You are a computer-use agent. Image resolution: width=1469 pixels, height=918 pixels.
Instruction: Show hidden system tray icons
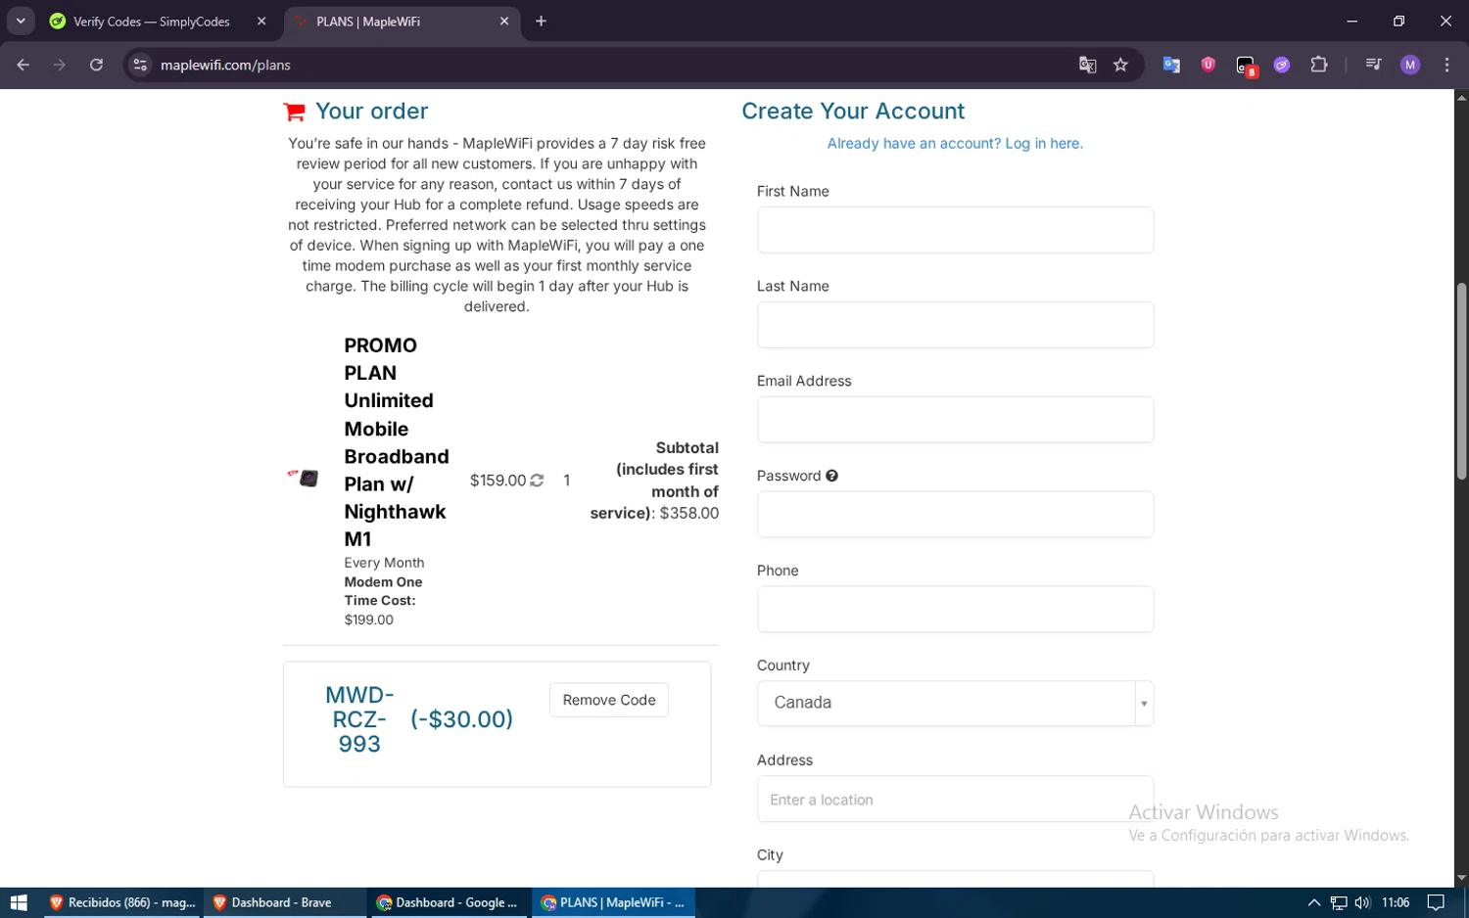[1314, 902]
